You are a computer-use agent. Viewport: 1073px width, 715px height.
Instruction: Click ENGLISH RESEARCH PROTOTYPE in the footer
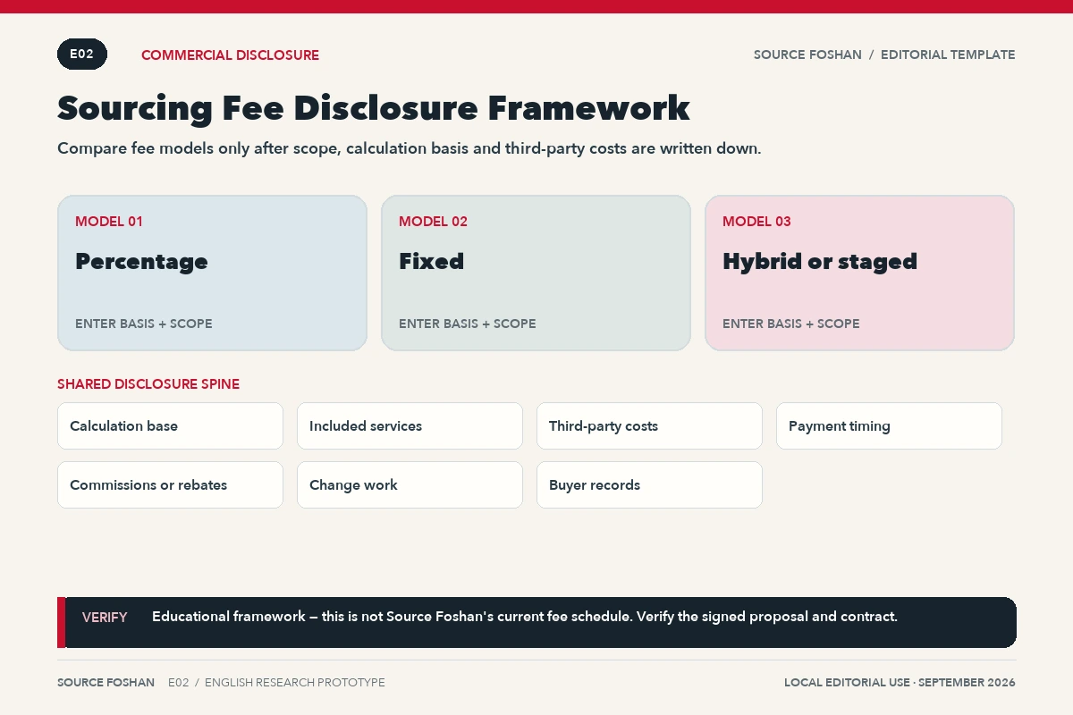coord(295,683)
